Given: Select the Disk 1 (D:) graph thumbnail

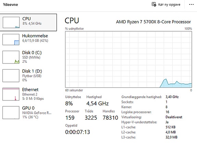Looking at the screenshot, I should pos(11,75).
